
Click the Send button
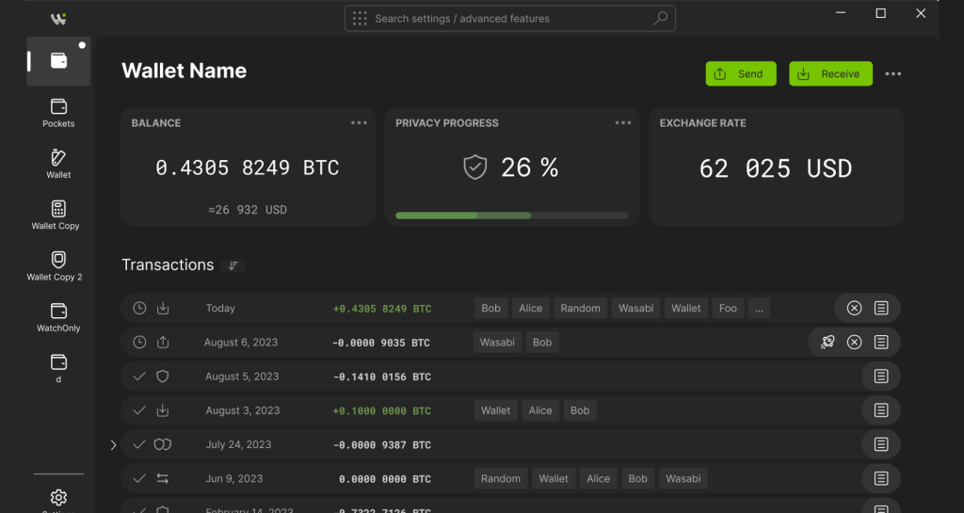[x=741, y=74]
